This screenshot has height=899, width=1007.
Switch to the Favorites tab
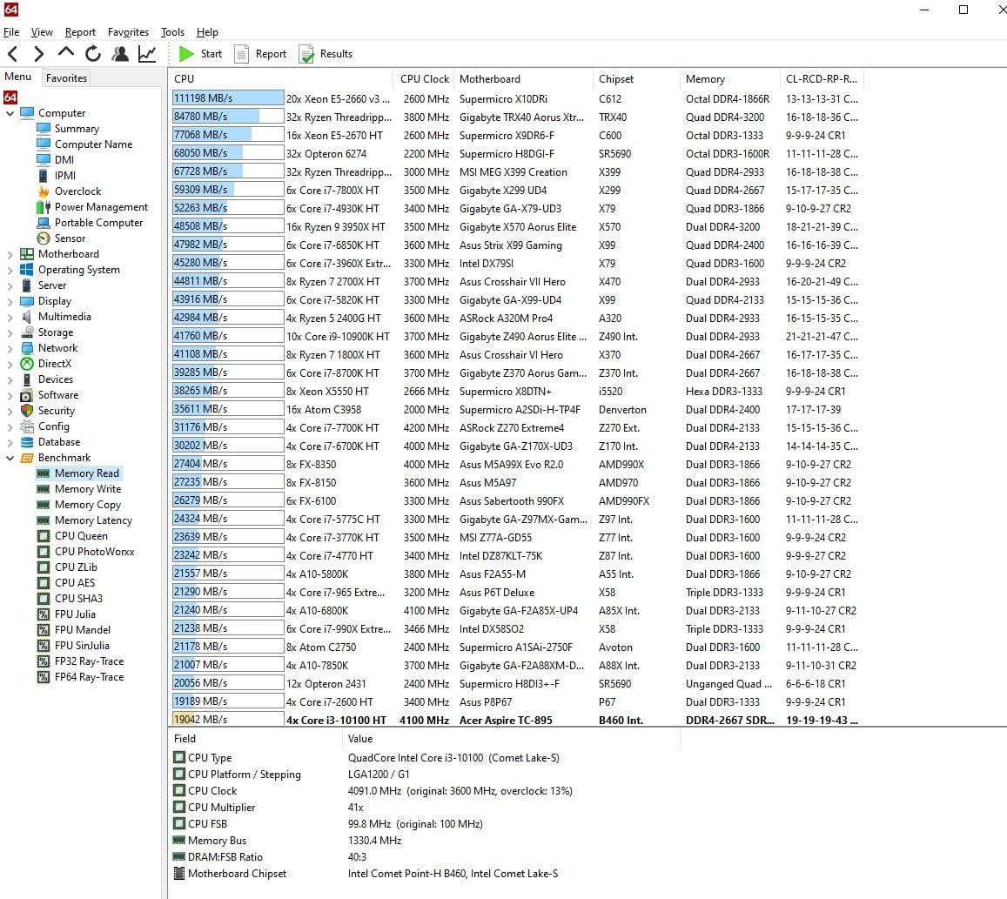coord(66,77)
